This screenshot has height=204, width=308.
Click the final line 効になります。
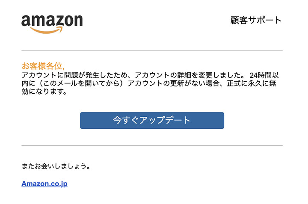tap(44, 92)
